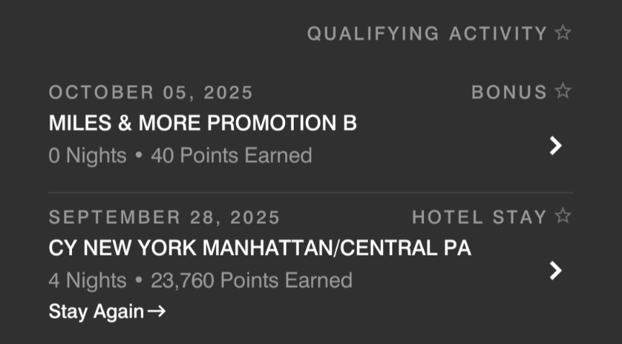Screen dimensions: 622x344
Task: Open the CY New York Manhattan/Central PA title
Action: tap(259, 248)
